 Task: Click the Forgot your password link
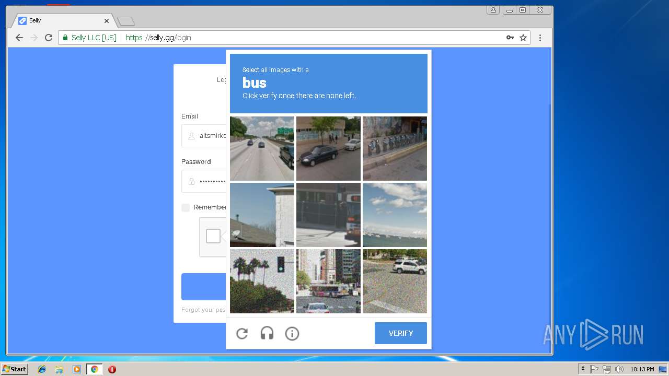point(203,310)
